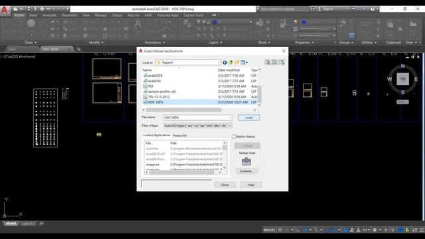The width and height of the screenshot is (425, 239).
Task: Go back to previous folder in dialog
Action: [224, 62]
